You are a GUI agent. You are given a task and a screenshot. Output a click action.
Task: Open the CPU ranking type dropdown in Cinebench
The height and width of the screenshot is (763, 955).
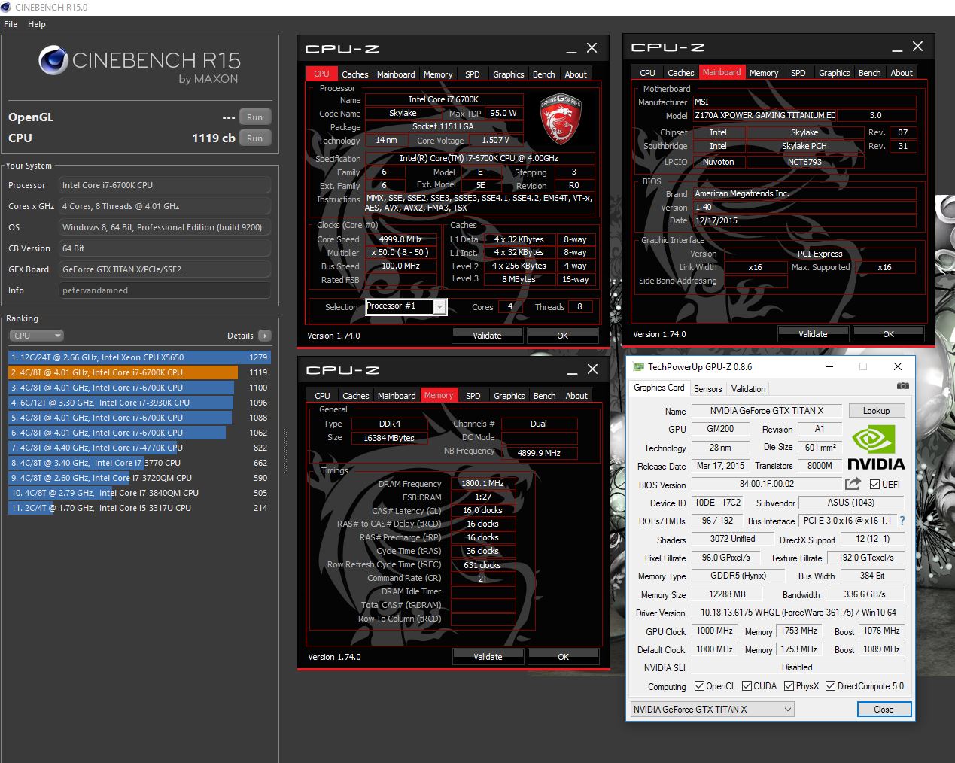coord(36,336)
